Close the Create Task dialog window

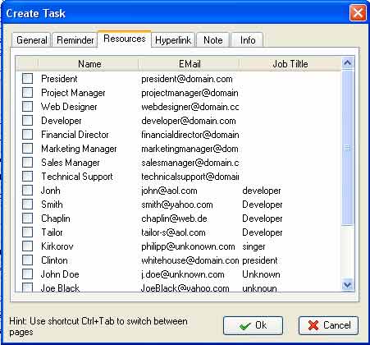click(358, 13)
